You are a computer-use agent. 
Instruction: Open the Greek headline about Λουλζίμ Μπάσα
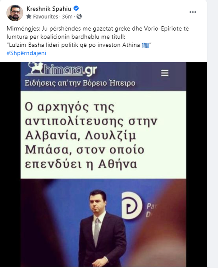point(91,135)
